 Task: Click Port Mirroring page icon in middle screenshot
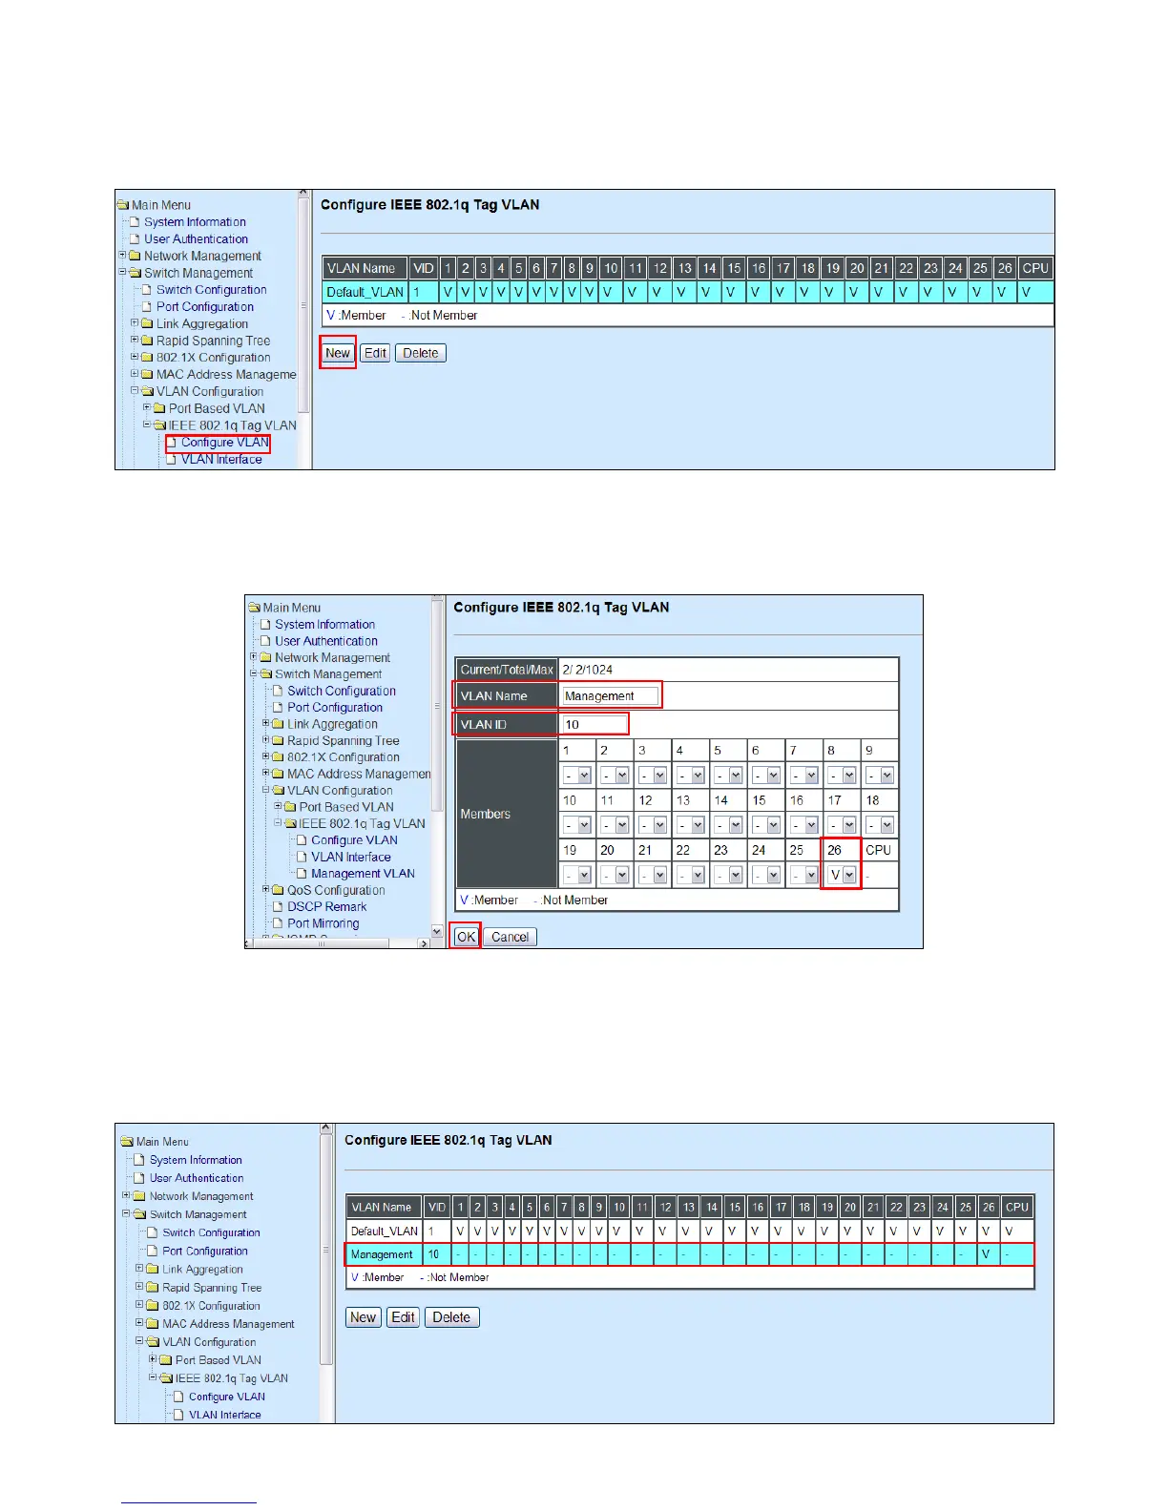point(279,923)
